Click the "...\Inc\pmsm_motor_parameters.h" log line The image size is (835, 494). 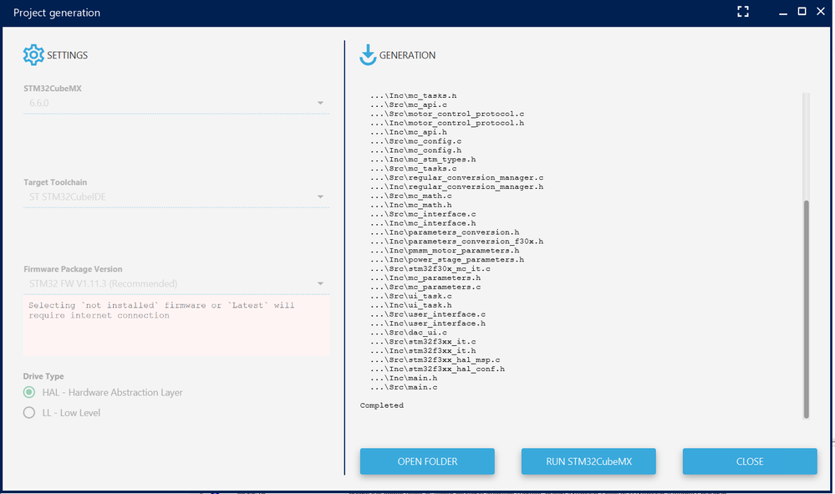(x=445, y=250)
